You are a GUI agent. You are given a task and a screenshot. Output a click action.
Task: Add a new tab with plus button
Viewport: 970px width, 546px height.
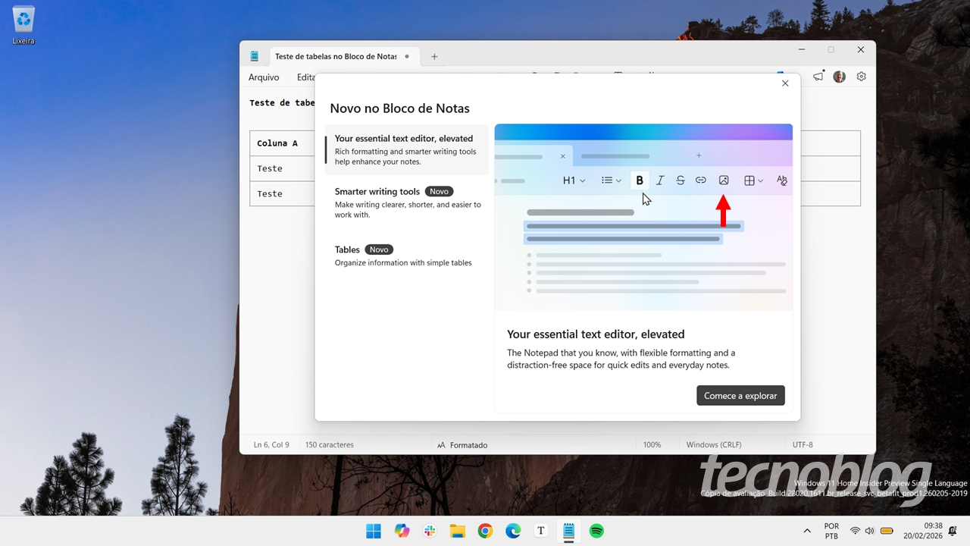click(434, 57)
